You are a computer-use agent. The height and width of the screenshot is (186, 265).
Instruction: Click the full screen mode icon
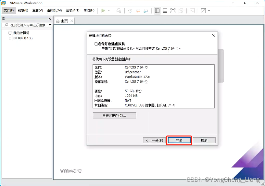tap(173, 11)
